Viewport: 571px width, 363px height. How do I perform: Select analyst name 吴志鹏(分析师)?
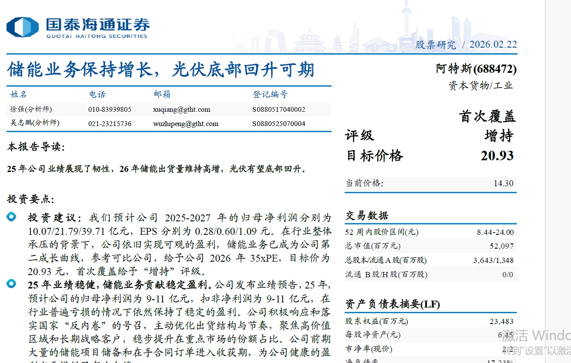point(35,123)
